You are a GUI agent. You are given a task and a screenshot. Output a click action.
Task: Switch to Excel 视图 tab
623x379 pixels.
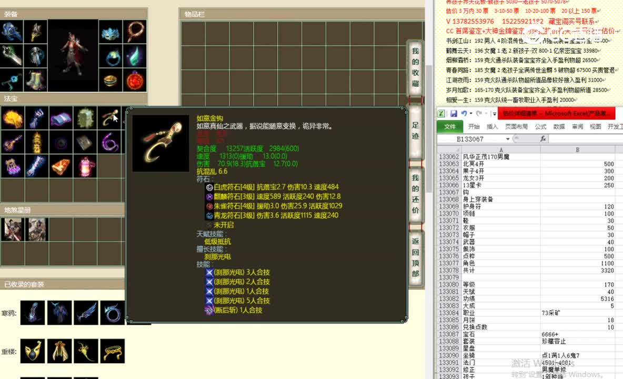pos(595,126)
